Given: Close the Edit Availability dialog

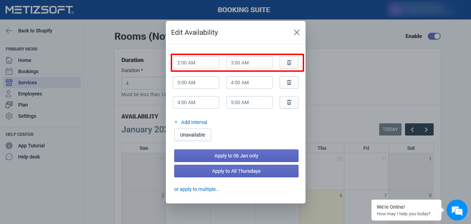Looking at the screenshot, I should click(x=297, y=32).
